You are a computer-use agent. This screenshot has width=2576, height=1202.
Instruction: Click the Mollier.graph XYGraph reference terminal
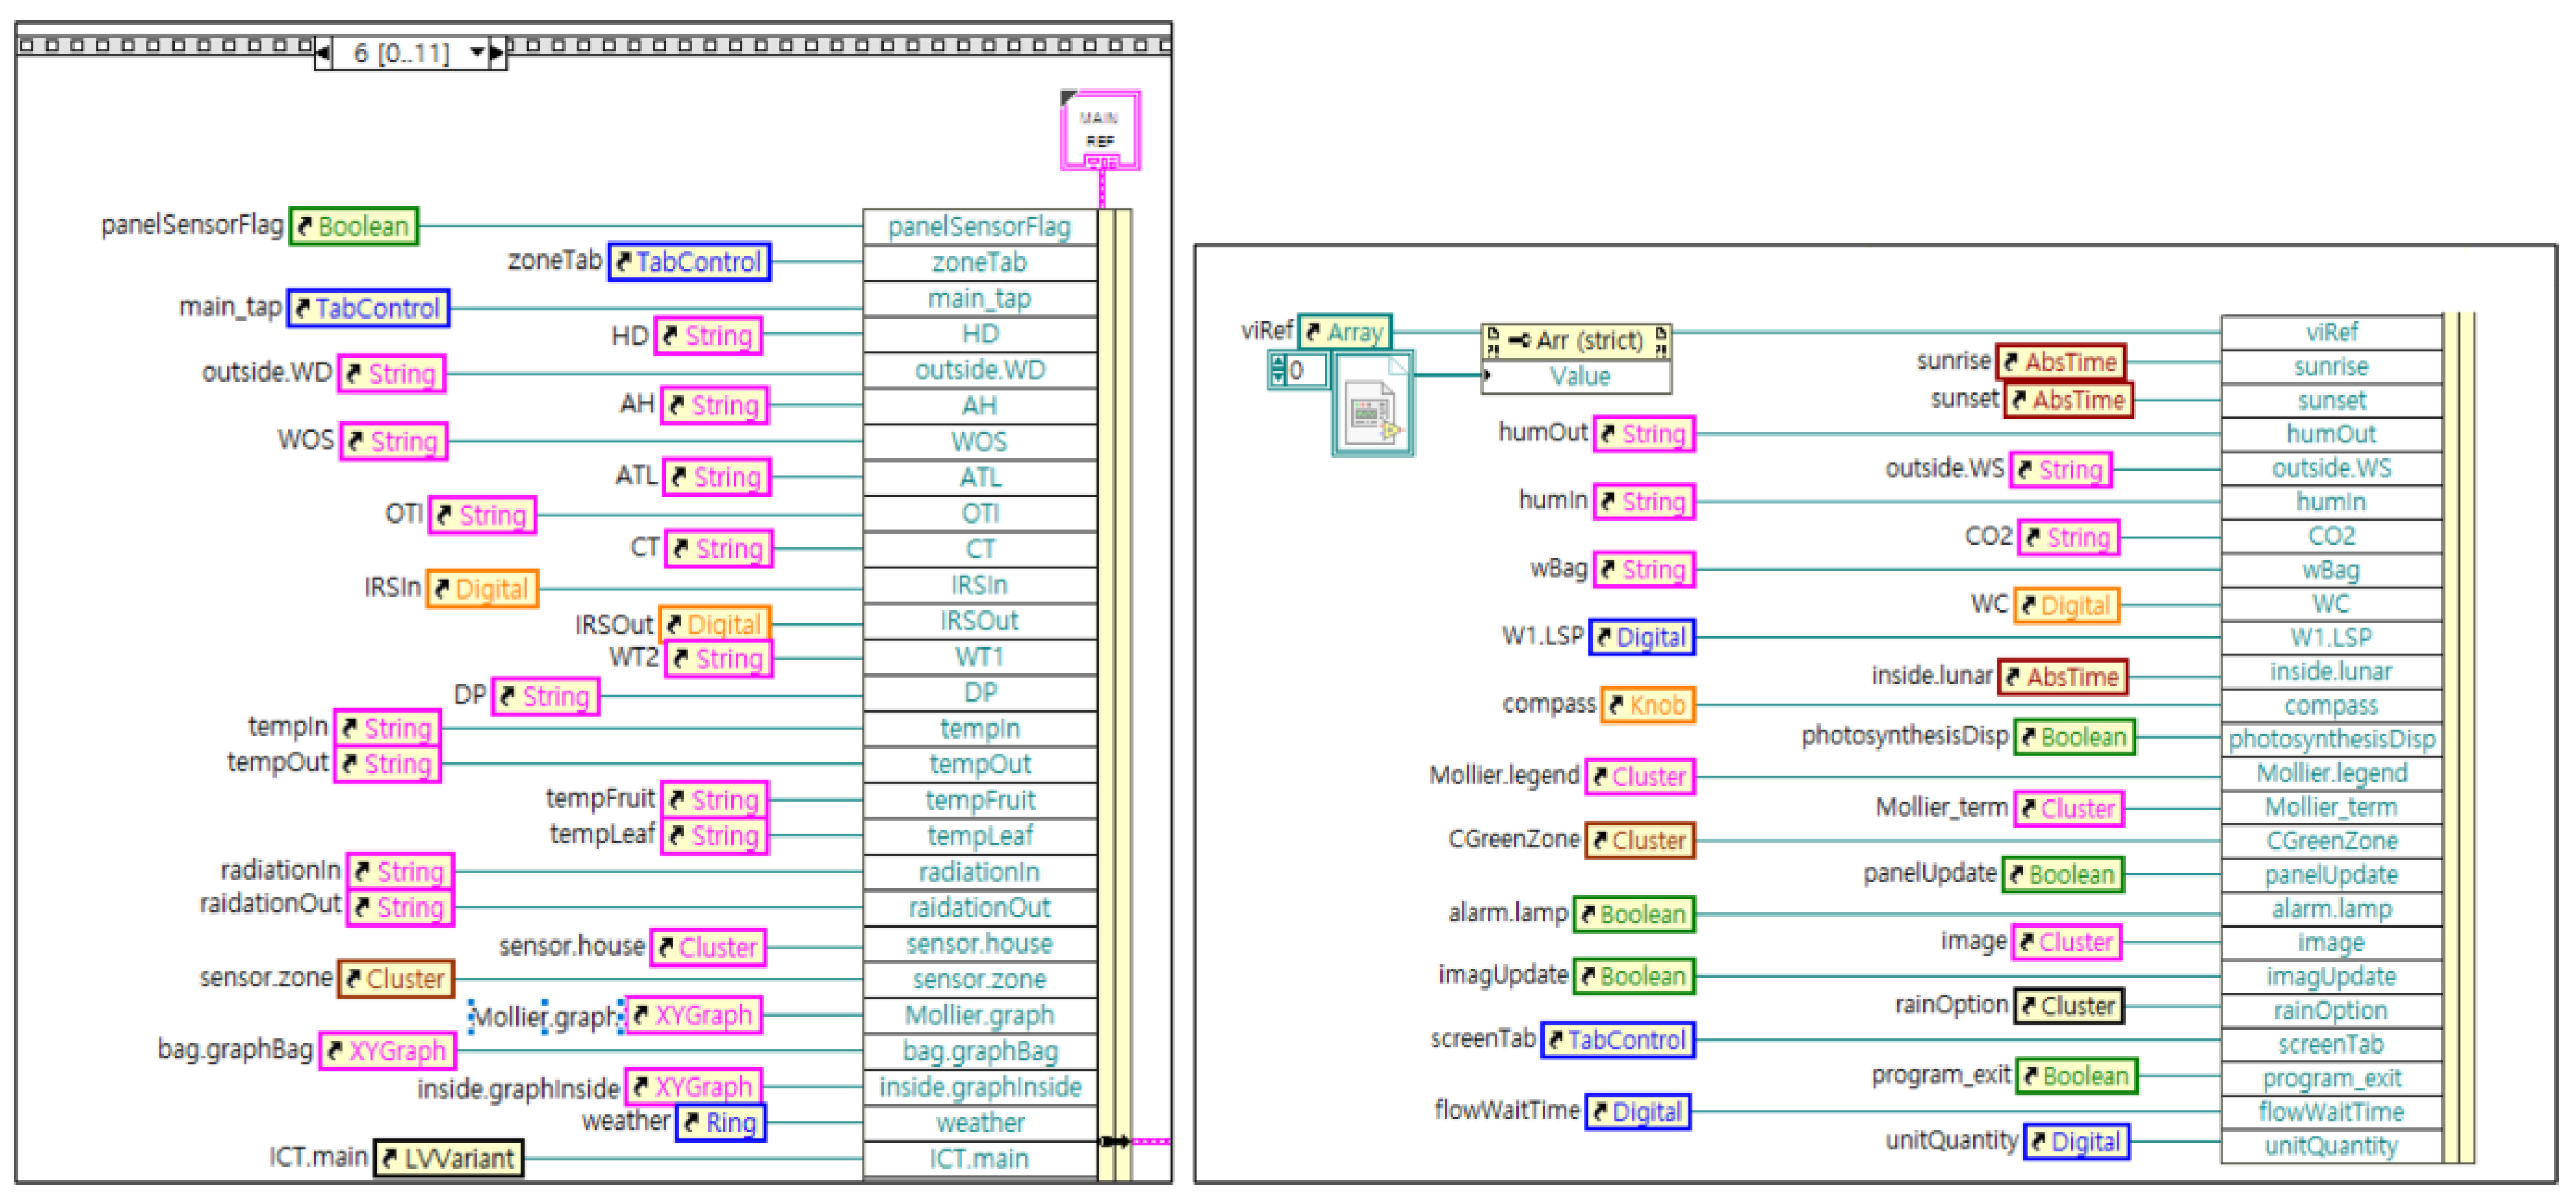tap(693, 1015)
